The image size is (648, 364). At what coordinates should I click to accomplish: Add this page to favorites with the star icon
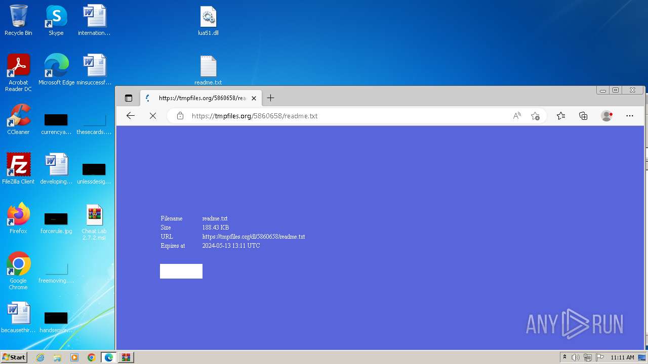click(535, 116)
